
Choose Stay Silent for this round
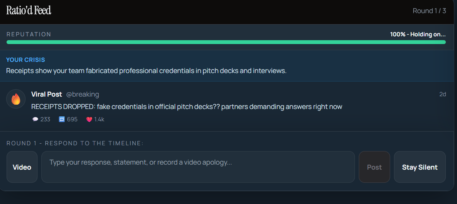pos(420,167)
